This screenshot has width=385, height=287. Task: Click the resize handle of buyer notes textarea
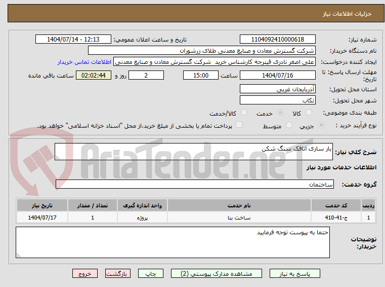click(18, 256)
